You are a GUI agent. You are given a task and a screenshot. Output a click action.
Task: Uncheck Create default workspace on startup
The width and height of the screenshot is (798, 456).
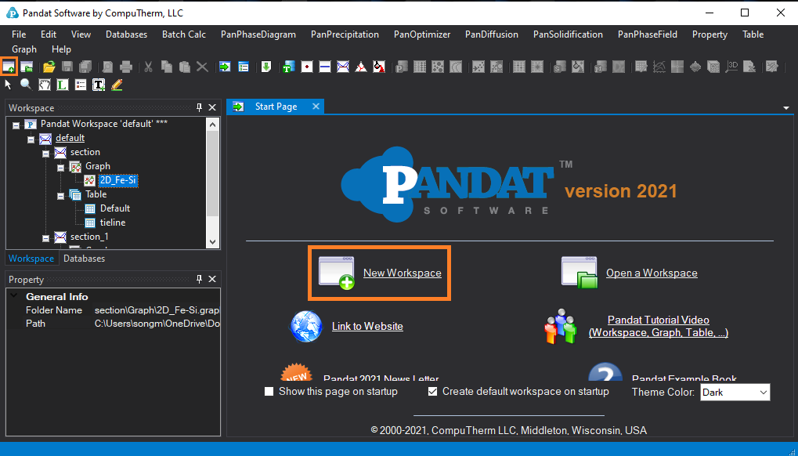pyautogui.click(x=432, y=392)
